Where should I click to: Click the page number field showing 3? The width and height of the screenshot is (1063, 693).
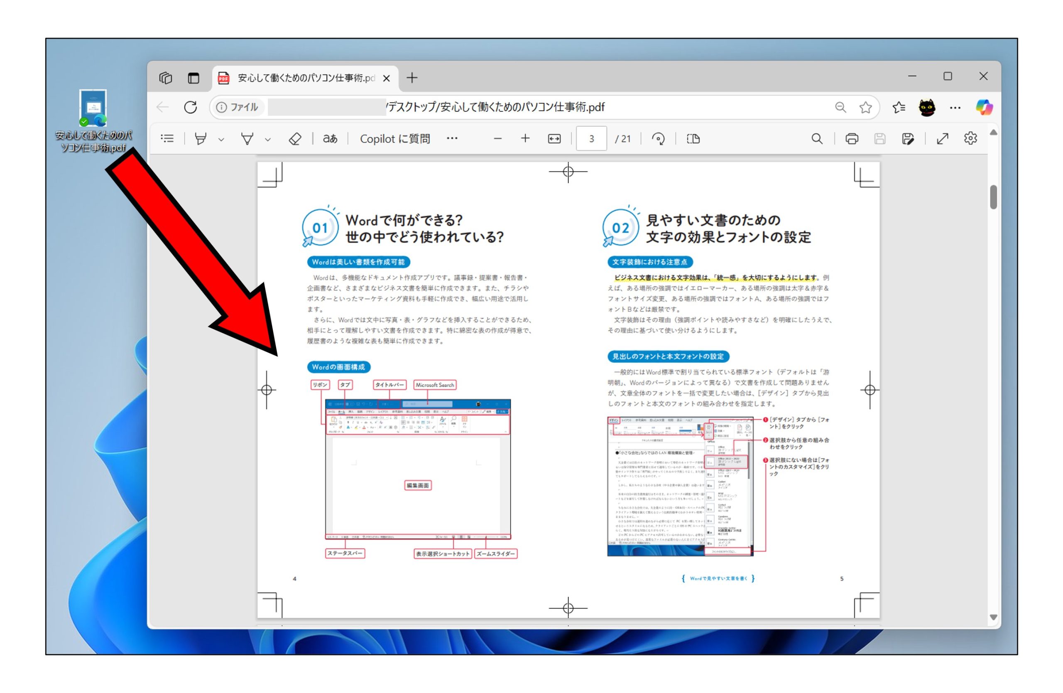[x=591, y=138]
